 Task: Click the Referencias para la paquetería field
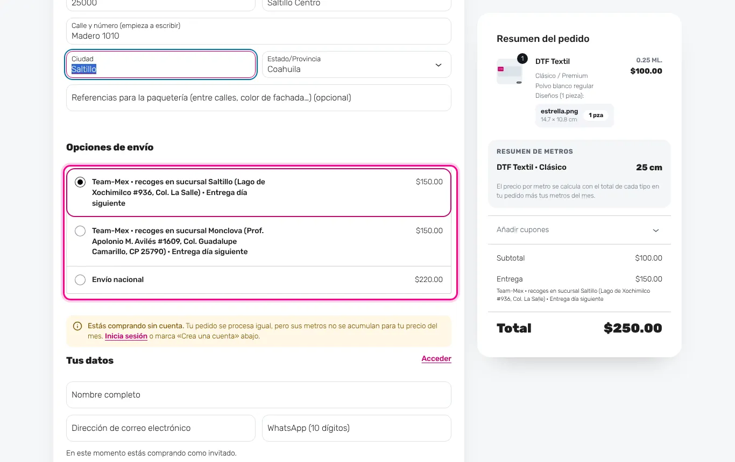[x=259, y=98]
